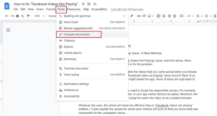Click the Tools menu
Screen dimensions: 217x116
pyautogui.click(x=61, y=9)
